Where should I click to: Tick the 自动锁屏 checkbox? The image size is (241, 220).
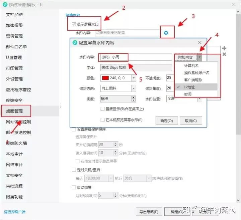coord(74,187)
